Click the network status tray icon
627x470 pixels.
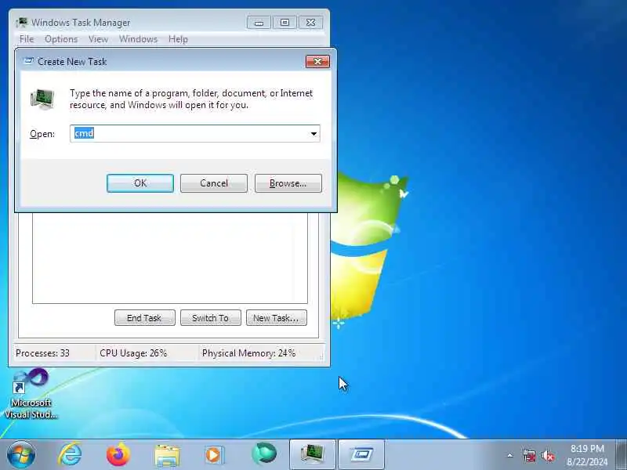(x=529, y=456)
